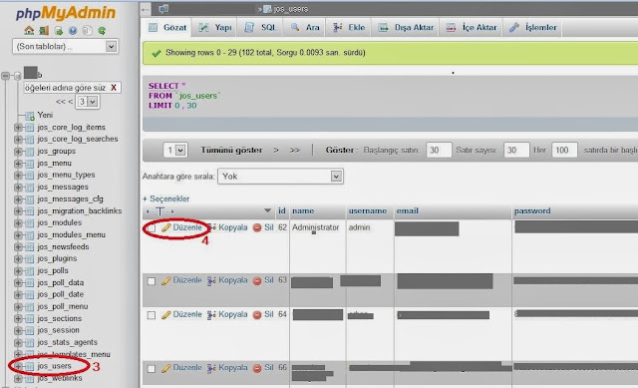This screenshot has width=638, height=388.
Task: Click table icon beside jos_menu
Action: (x=29, y=164)
